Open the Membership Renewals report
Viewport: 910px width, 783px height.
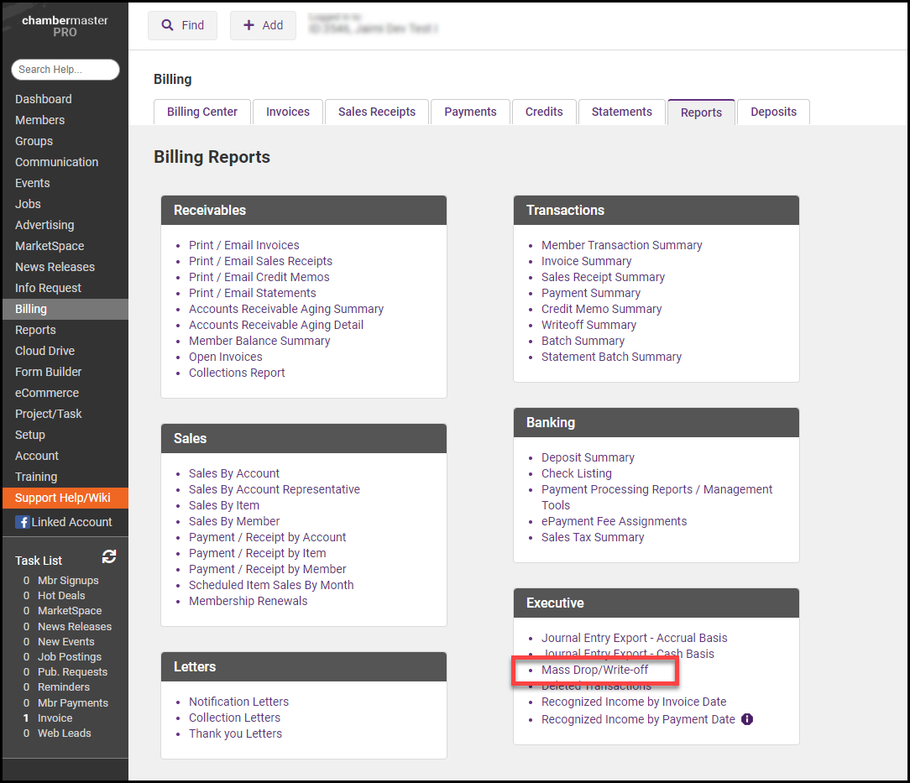(248, 601)
